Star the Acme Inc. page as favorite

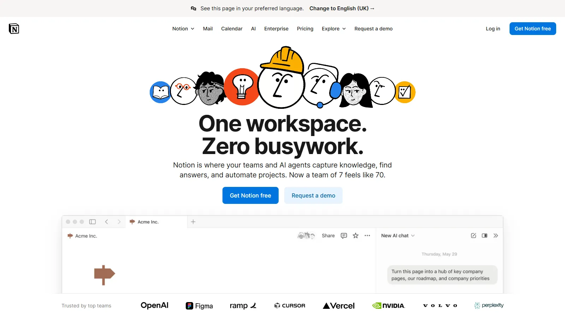(x=356, y=236)
